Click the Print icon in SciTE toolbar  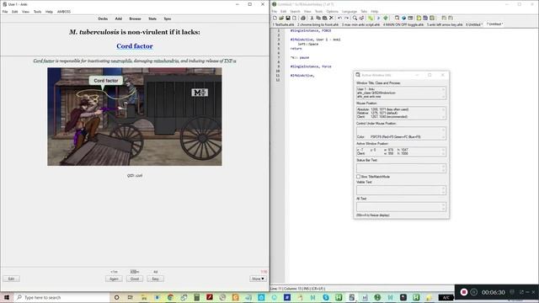click(x=303, y=18)
